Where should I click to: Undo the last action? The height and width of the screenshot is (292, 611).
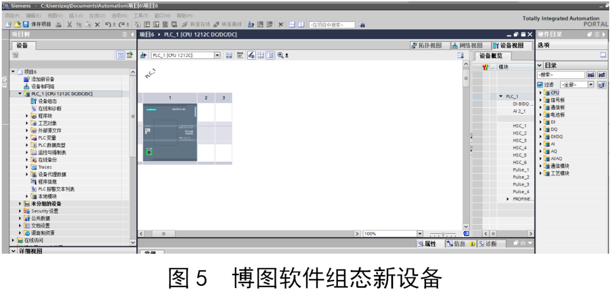(108, 24)
